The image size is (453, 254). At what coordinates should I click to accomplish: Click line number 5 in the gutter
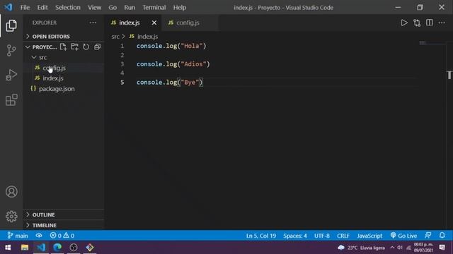(122, 83)
